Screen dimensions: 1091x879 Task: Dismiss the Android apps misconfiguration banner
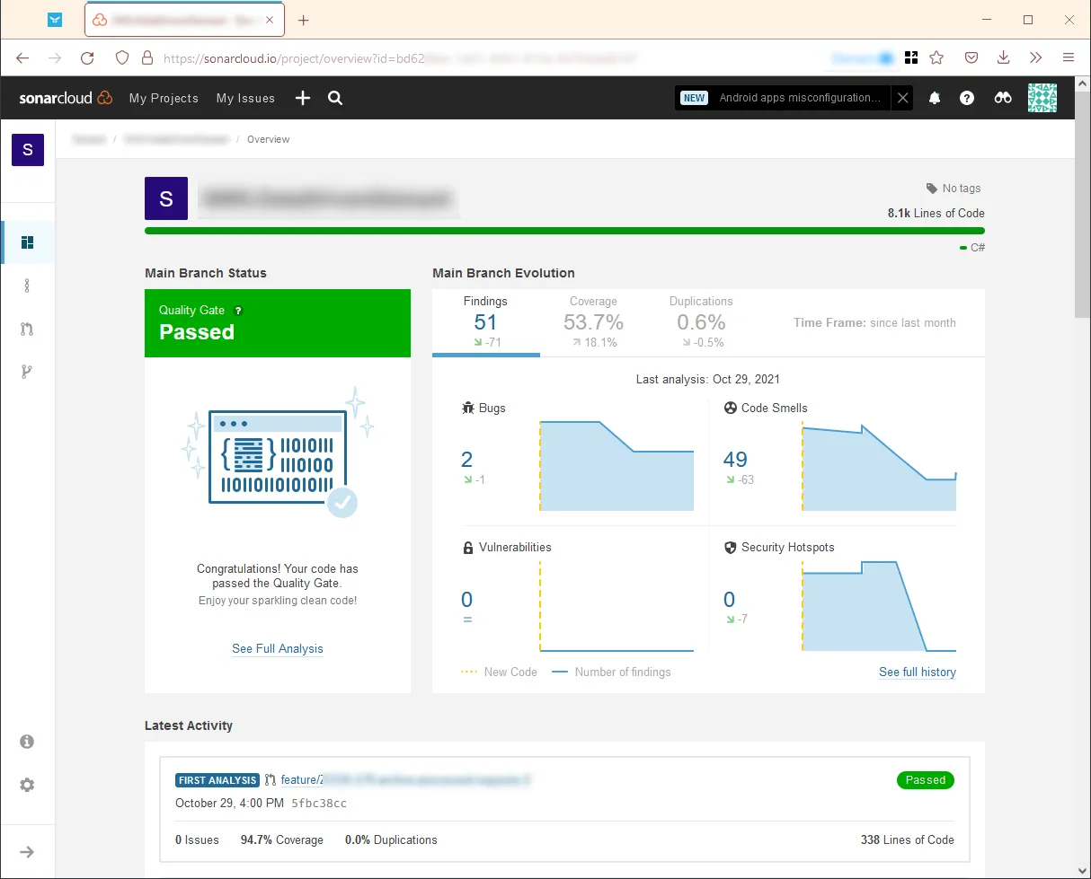coord(902,98)
